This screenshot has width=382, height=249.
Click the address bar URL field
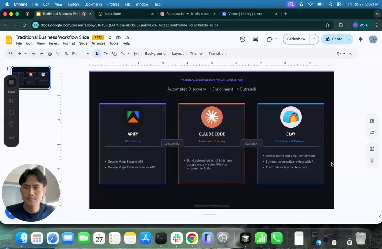[x=180, y=25]
